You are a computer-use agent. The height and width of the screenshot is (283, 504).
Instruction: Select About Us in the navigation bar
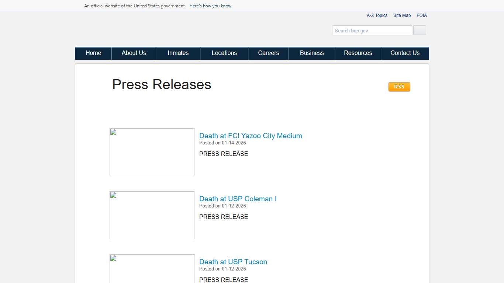tap(134, 53)
